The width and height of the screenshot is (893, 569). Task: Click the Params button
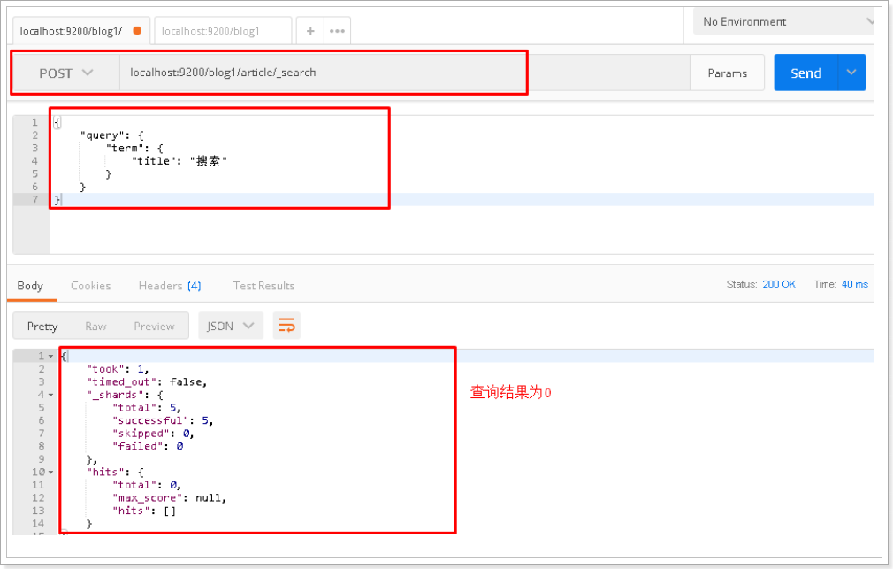tap(728, 73)
